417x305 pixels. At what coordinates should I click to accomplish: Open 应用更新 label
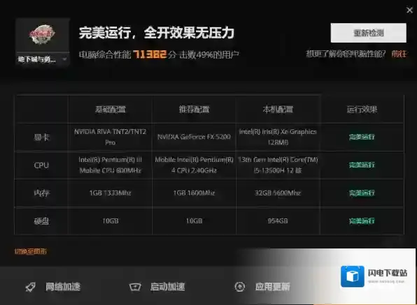(x=272, y=287)
